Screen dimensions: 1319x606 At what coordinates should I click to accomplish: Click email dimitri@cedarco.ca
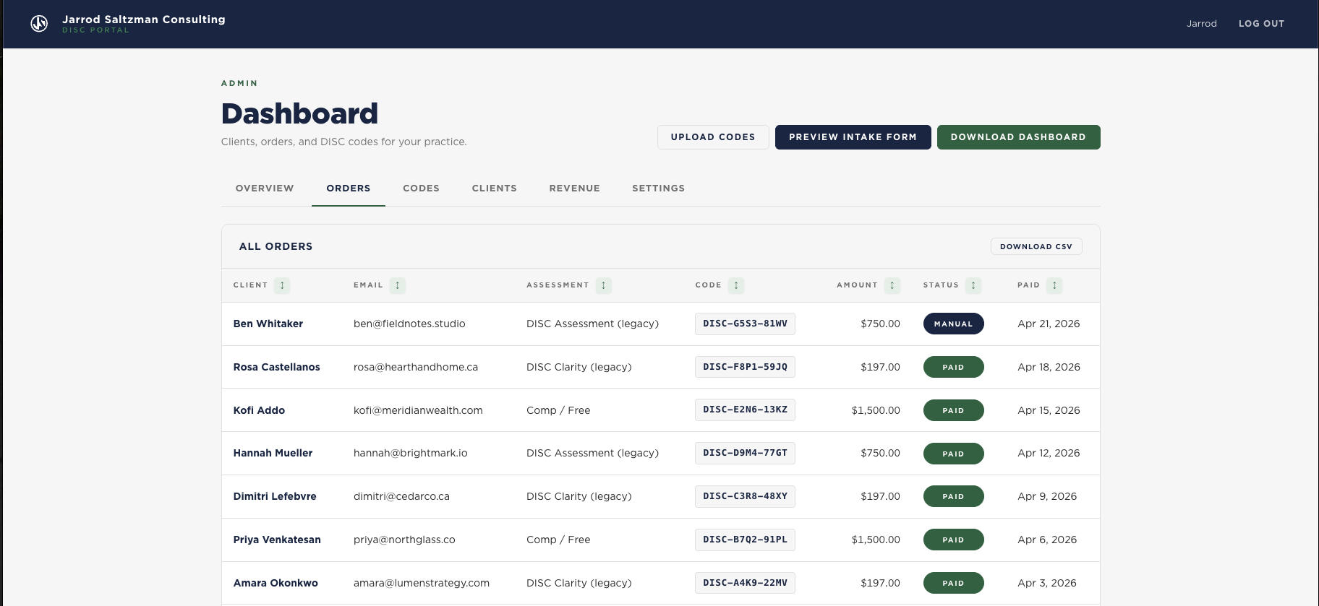coord(401,496)
